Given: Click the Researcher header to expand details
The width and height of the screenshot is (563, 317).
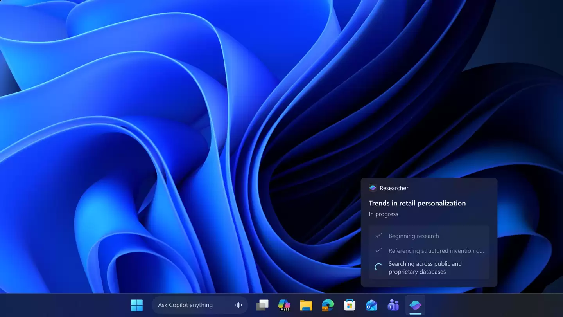Looking at the screenshot, I should 394,188.
